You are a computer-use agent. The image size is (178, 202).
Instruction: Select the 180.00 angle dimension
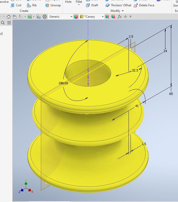coord(63,83)
